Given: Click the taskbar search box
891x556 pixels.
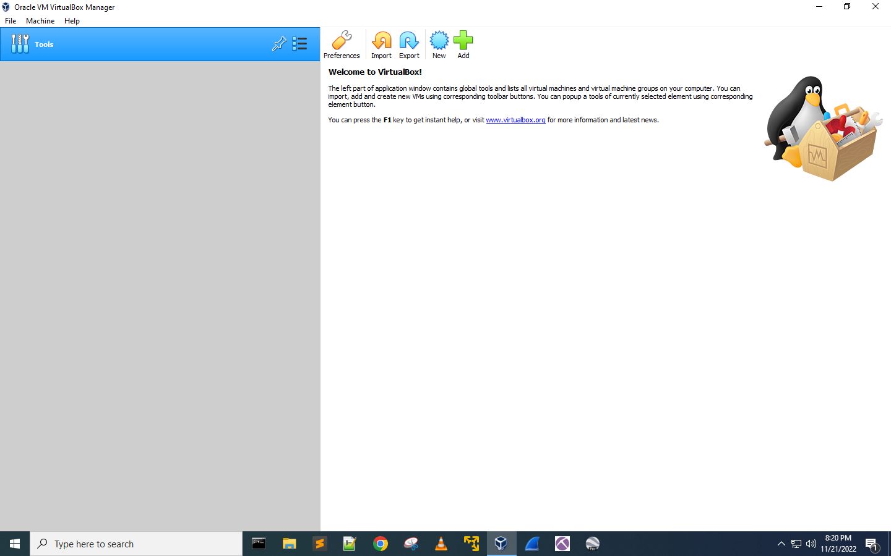Looking at the screenshot, I should click(x=136, y=544).
